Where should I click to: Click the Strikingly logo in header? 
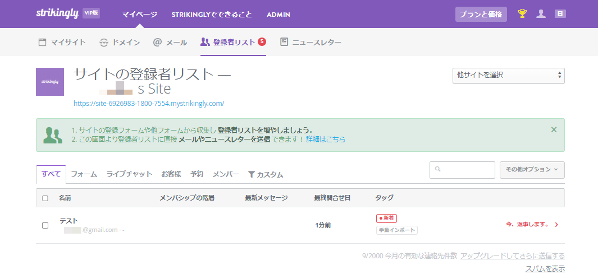click(57, 13)
